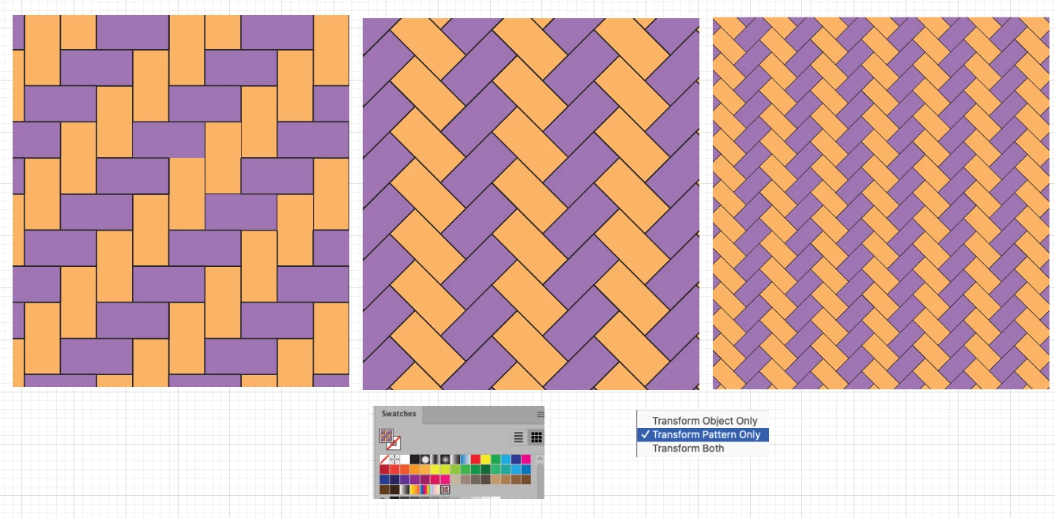Open the Swatches panel menu (hamburger icon)

[x=541, y=415]
